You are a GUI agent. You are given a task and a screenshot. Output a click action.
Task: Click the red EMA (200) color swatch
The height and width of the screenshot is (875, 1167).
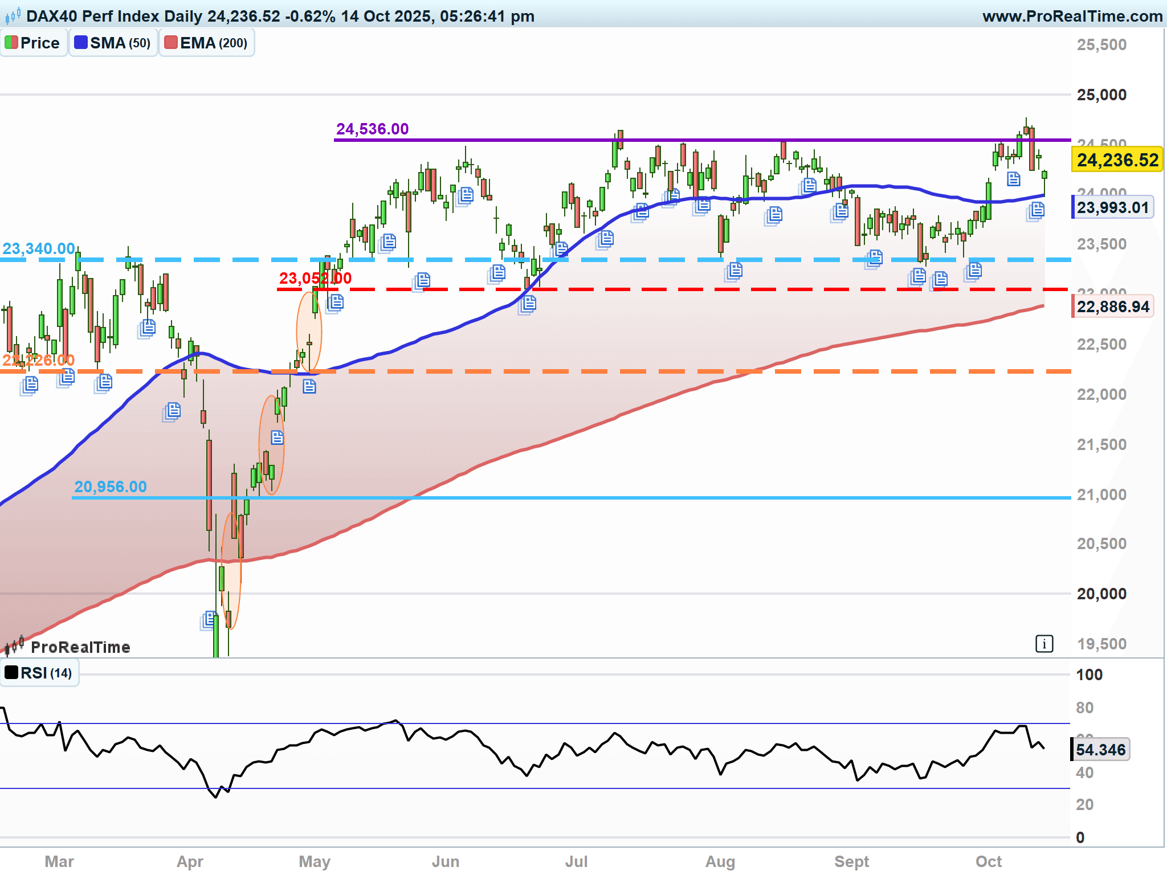170,43
